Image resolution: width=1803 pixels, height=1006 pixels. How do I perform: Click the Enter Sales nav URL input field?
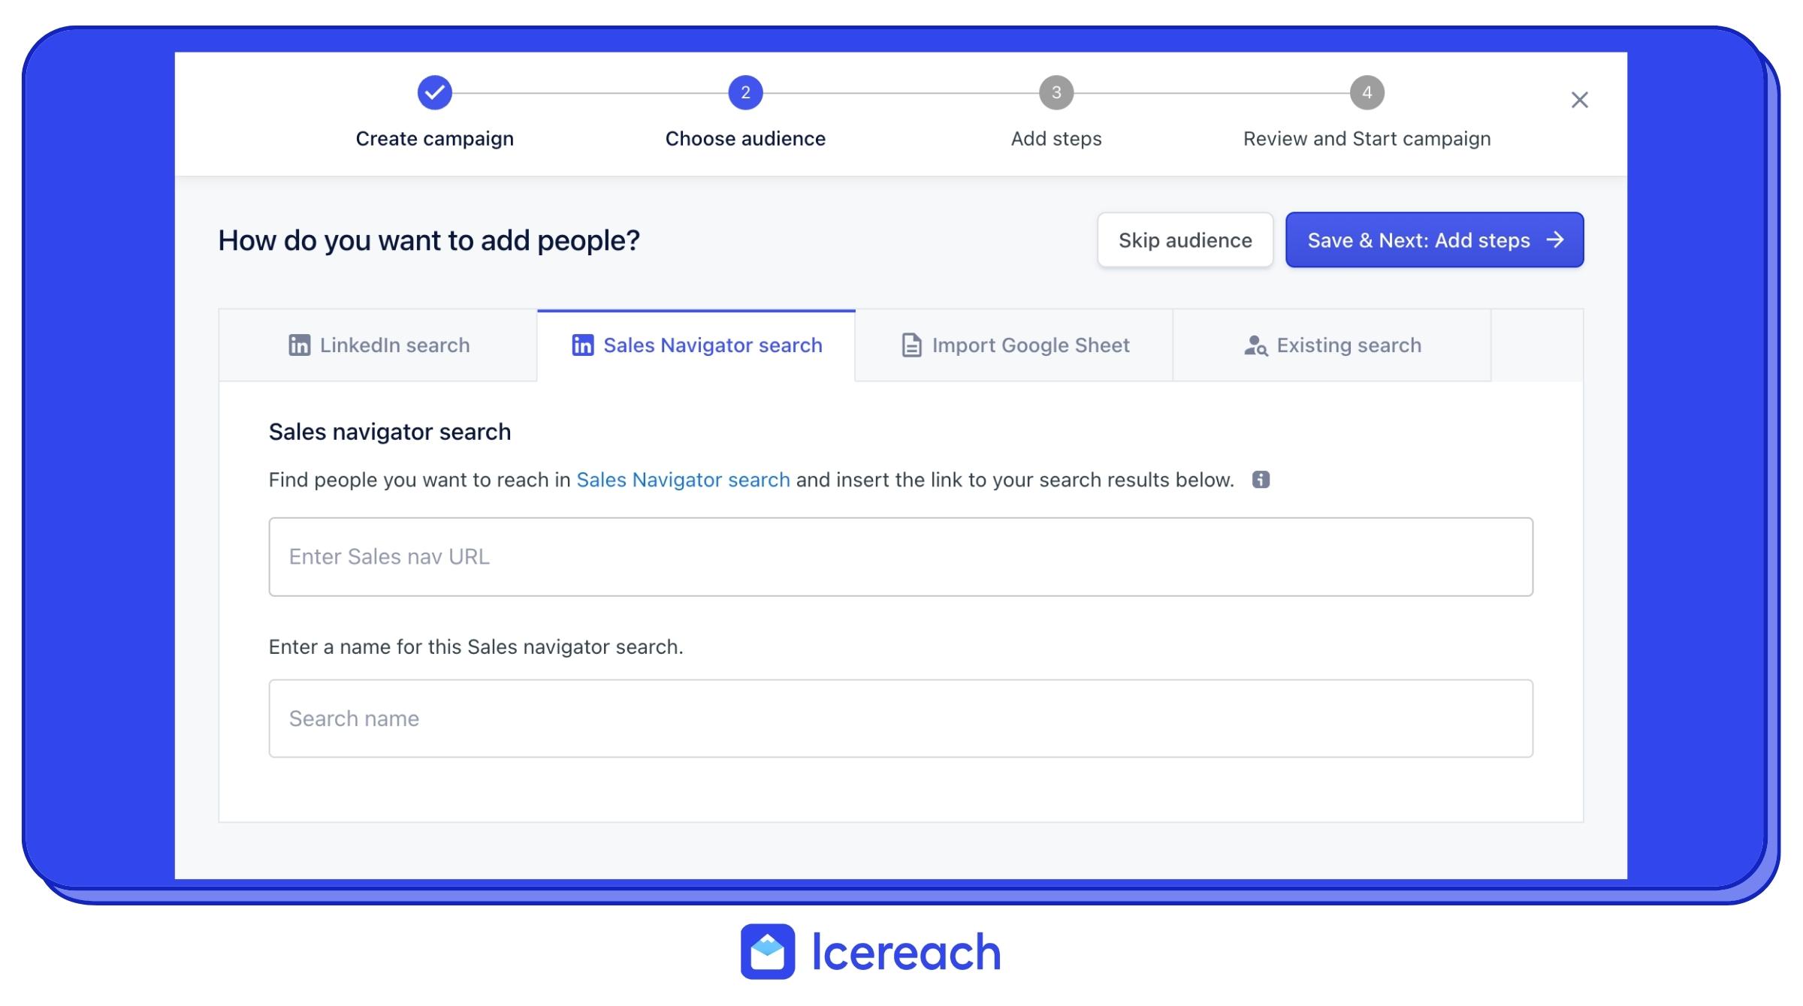coord(900,556)
